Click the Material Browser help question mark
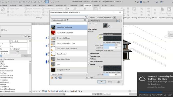Viewport: 173px width, 97px height. pyautogui.click(x=114, y=12)
